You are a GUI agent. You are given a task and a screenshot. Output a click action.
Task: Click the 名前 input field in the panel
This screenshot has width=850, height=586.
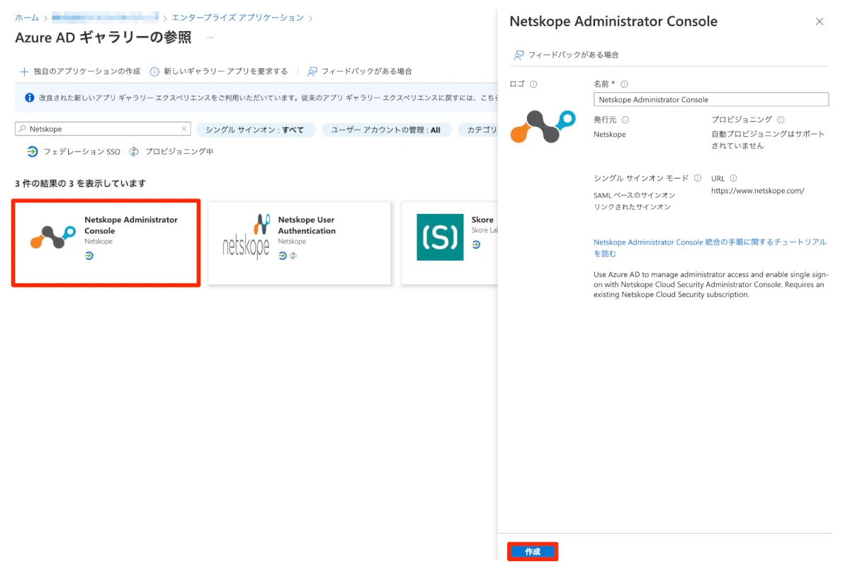point(711,100)
